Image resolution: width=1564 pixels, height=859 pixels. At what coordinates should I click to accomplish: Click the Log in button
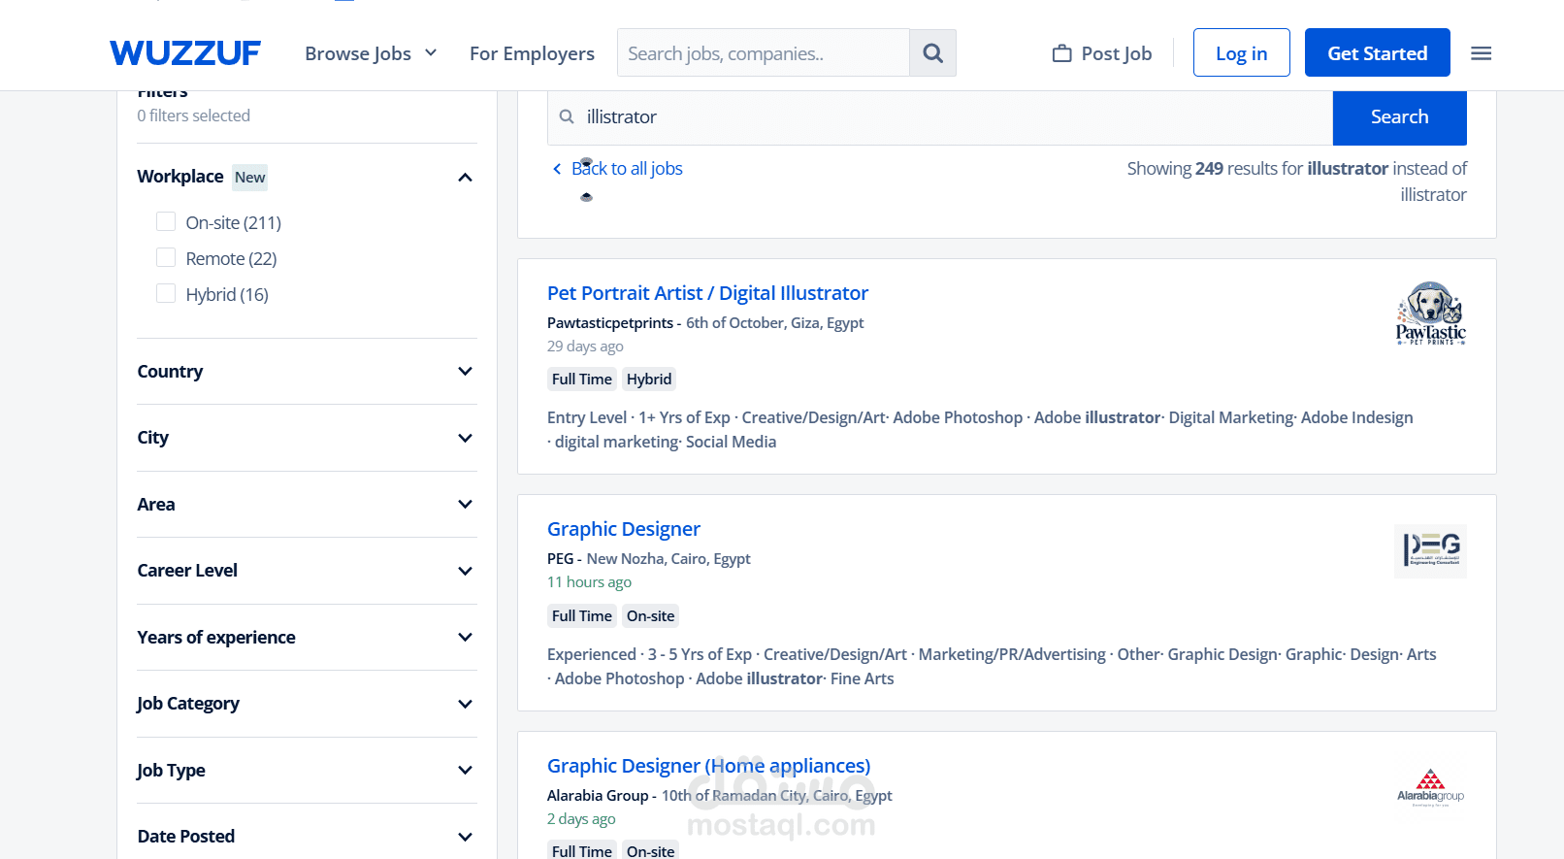pos(1241,53)
